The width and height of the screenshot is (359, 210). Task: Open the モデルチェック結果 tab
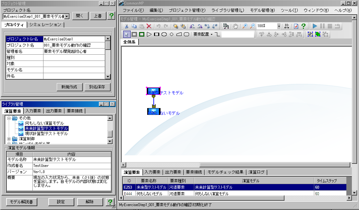225,172
